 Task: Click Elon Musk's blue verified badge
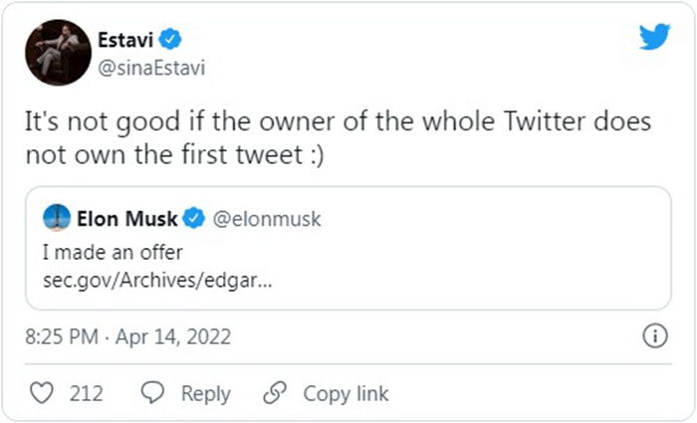194,218
